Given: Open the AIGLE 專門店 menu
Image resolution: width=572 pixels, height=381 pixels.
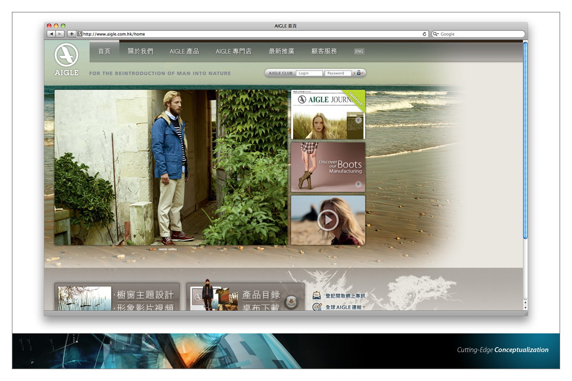Looking at the screenshot, I should point(234,51).
